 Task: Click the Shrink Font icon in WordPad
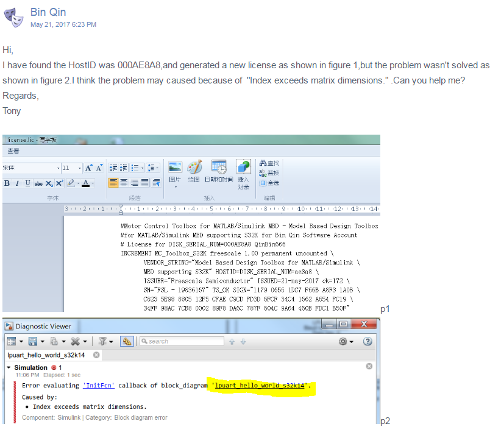(x=99, y=168)
